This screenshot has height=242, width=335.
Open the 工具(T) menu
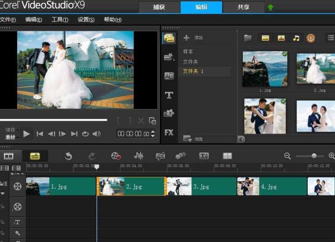(60, 20)
